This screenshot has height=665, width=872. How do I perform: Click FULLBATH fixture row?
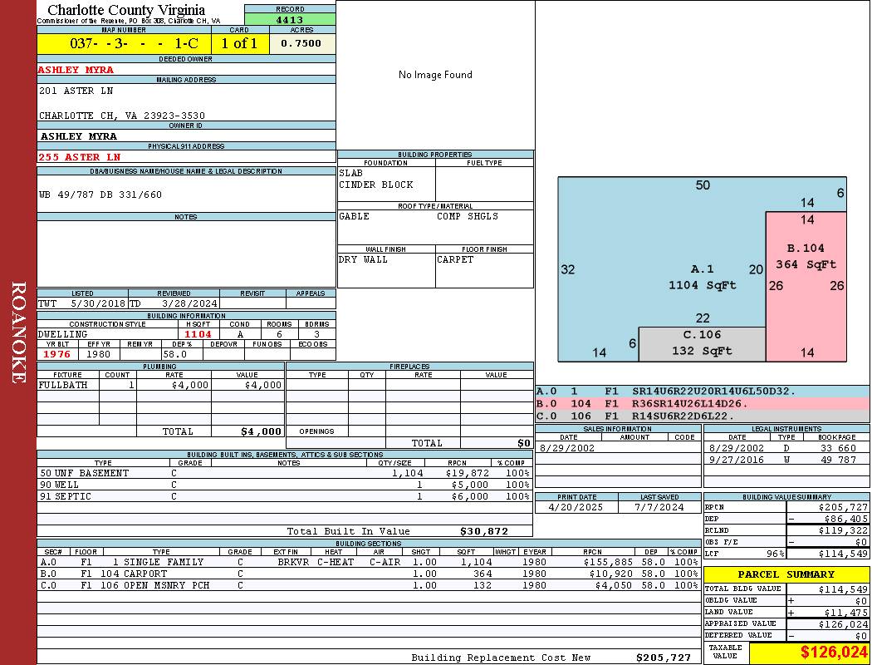click(161, 385)
